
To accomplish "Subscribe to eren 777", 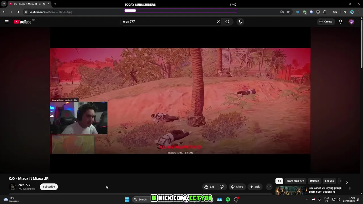I will click(x=49, y=187).
